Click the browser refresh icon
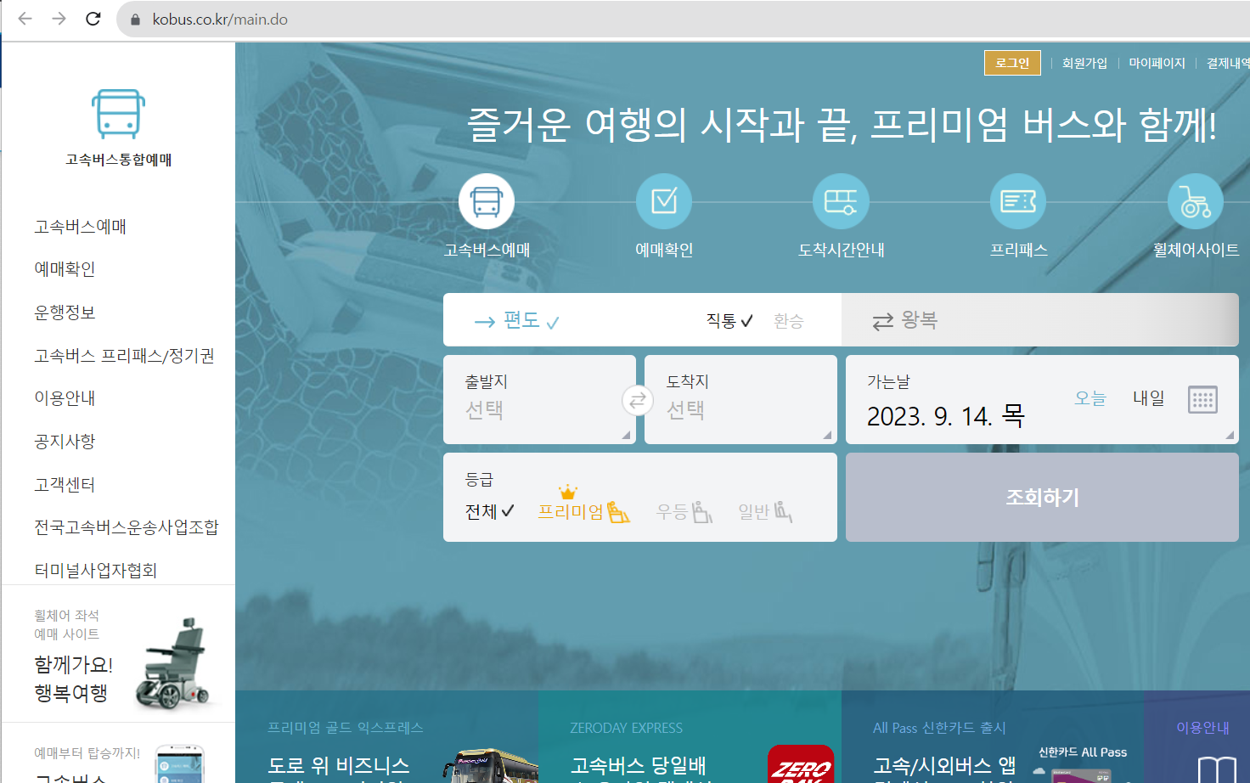The width and height of the screenshot is (1250, 783). click(93, 18)
